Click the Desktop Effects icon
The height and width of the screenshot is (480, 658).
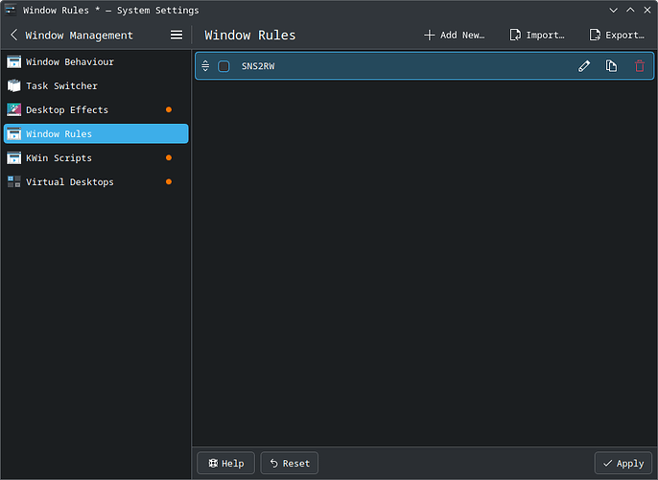click(13, 109)
